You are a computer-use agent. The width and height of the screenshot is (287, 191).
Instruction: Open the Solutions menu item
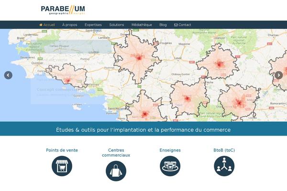tap(117, 25)
